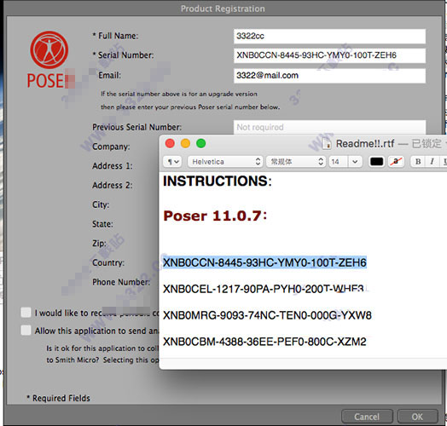This screenshot has width=447, height=426.
Task: Click the green zoom window button
Action: (201, 143)
